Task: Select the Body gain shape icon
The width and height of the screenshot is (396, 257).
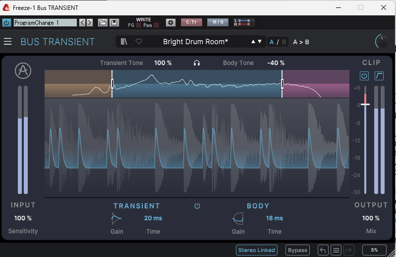Action: [238, 218]
